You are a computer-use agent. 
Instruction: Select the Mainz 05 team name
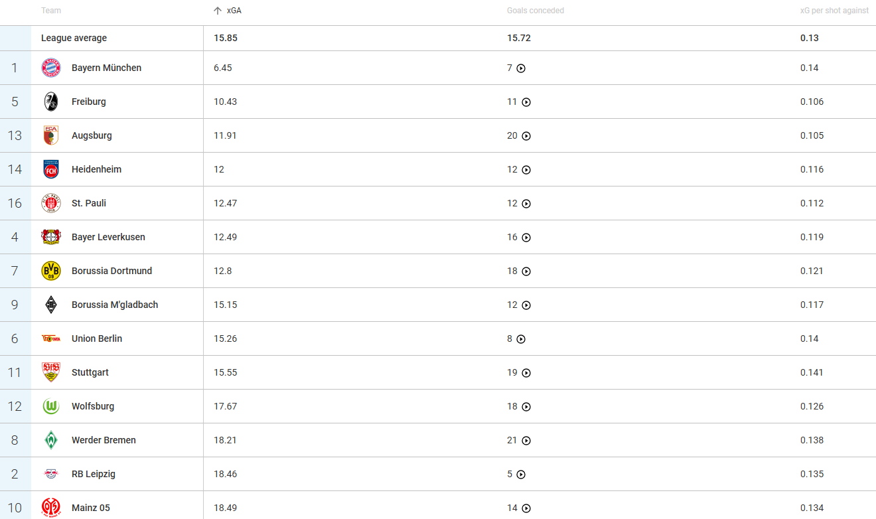coord(91,508)
